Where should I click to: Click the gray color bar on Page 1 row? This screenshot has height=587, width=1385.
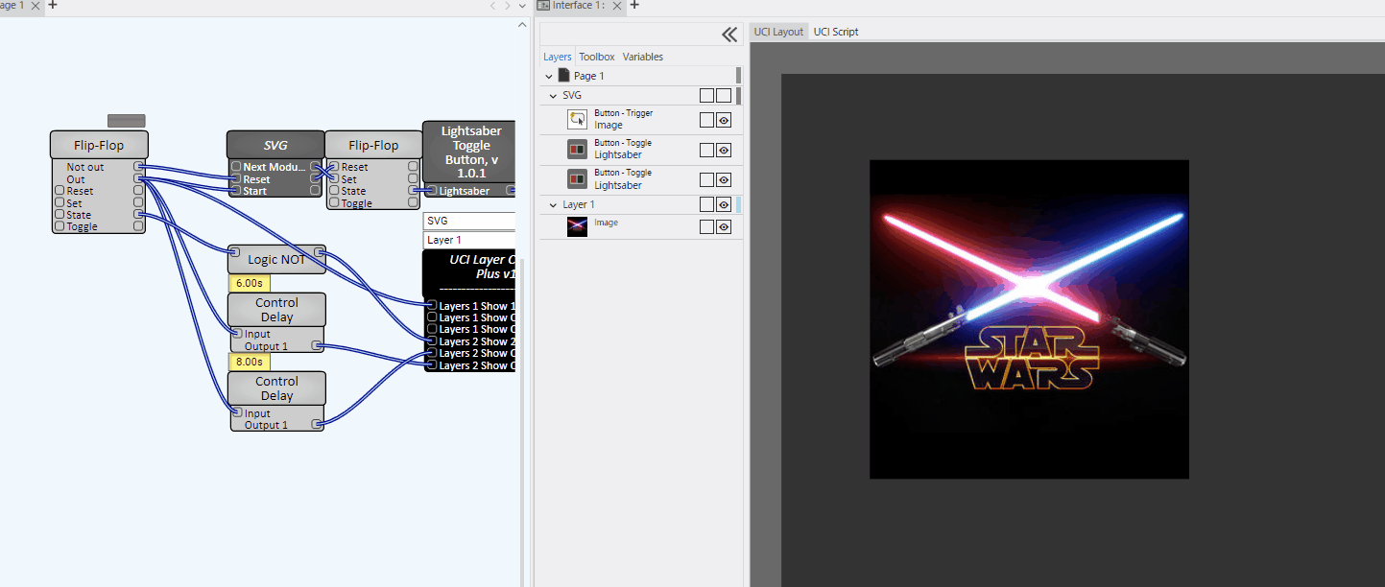tap(738, 75)
